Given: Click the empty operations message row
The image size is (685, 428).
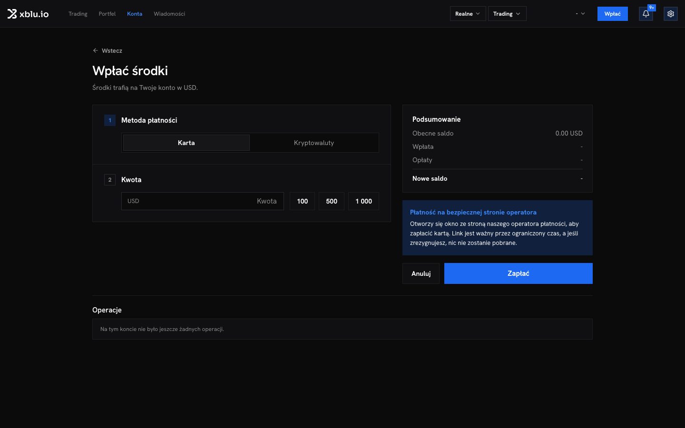Looking at the screenshot, I should click(342, 329).
